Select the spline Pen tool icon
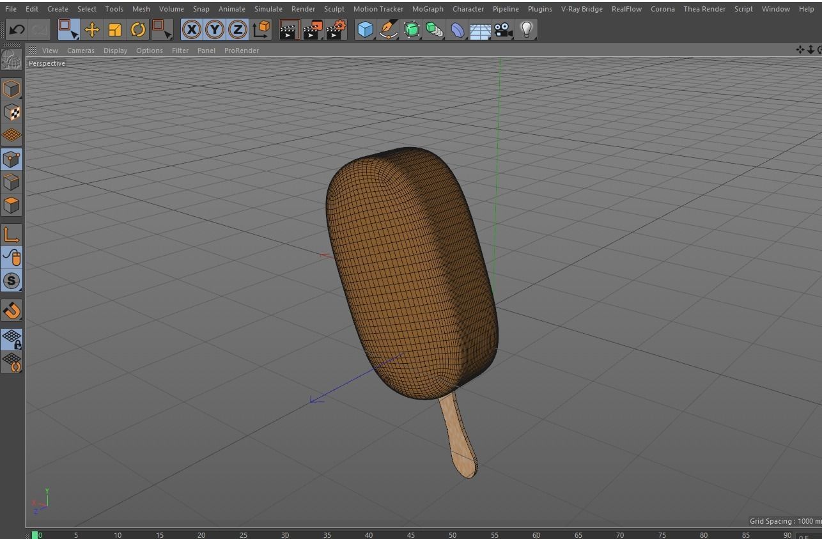This screenshot has height=539, width=822. pos(388,29)
